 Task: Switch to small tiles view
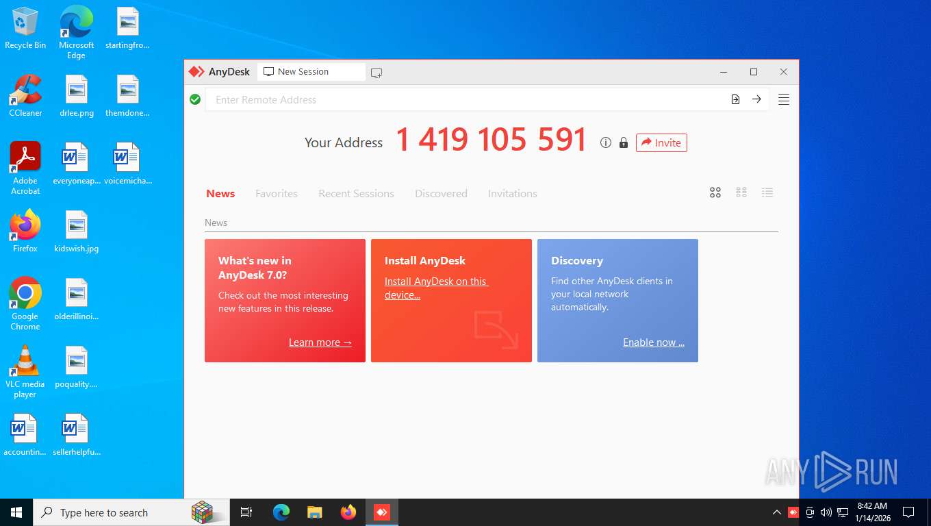tap(741, 192)
